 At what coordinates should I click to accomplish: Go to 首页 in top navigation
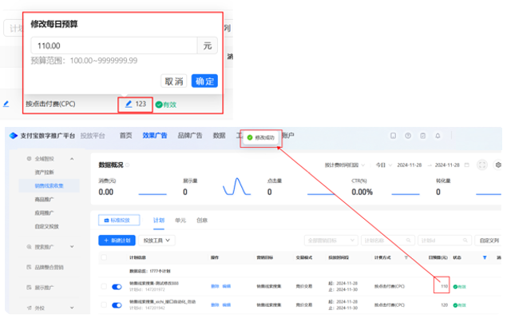[126, 136]
